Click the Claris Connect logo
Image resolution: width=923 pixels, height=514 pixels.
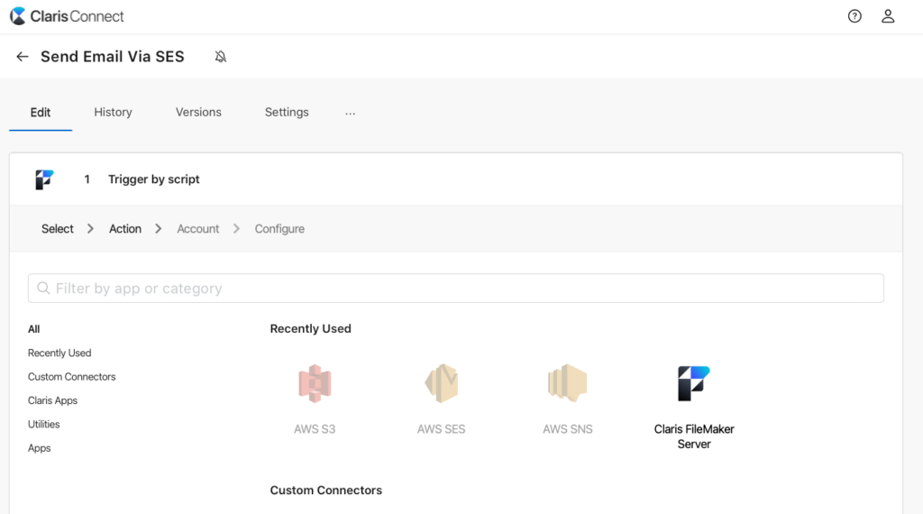(x=67, y=16)
